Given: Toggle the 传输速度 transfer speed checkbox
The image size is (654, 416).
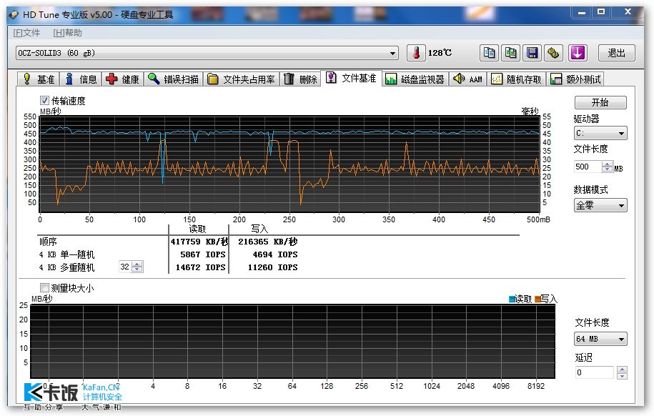Looking at the screenshot, I should click(44, 101).
